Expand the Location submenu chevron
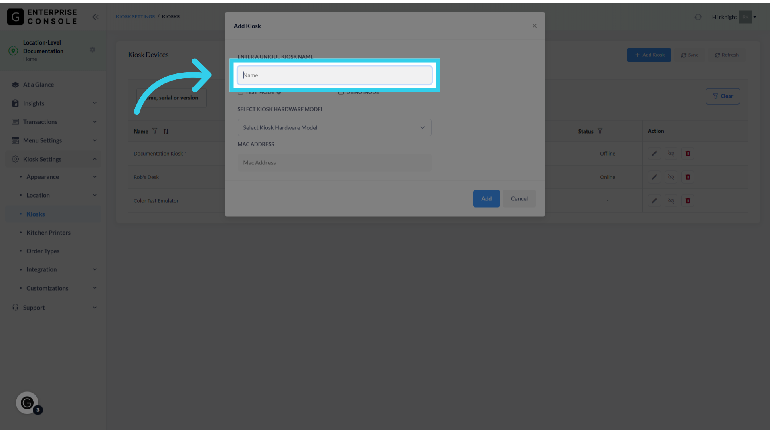Screen dimensions: 770x433 pyautogui.click(x=95, y=195)
